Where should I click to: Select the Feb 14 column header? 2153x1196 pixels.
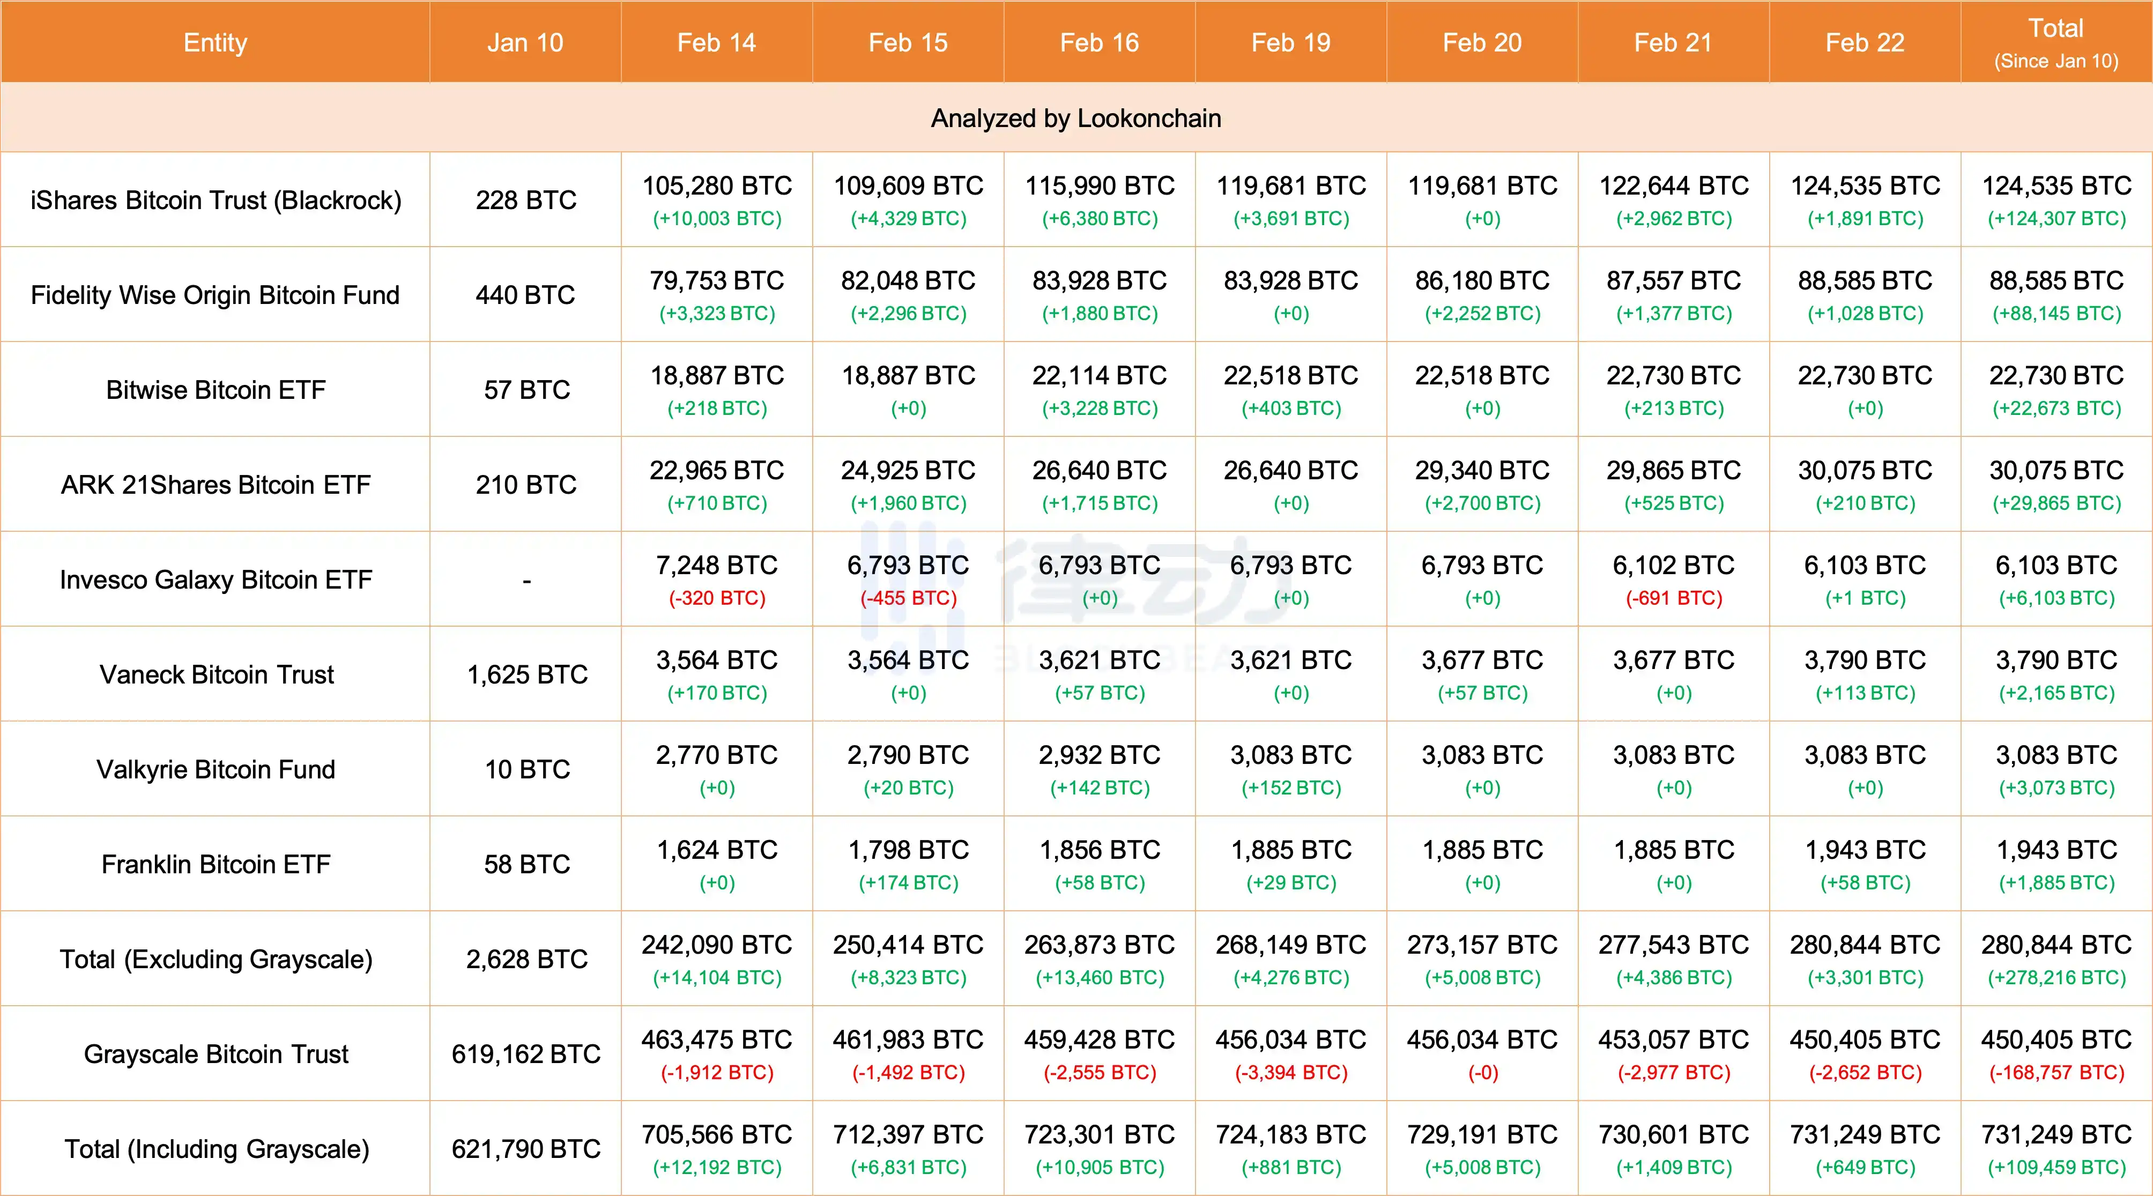click(716, 43)
